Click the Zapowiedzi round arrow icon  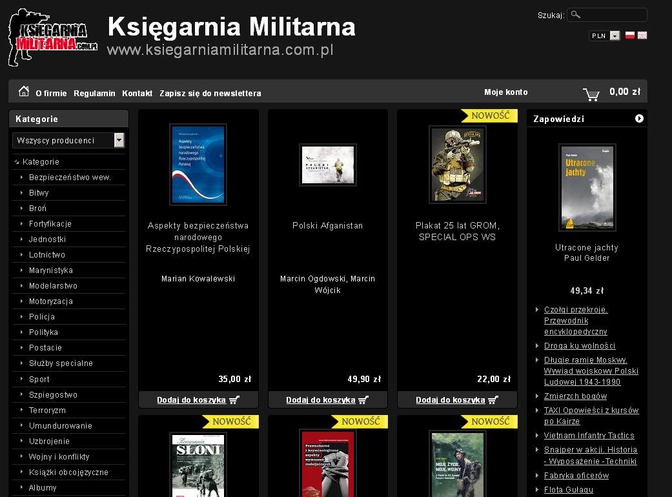point(639,119)
